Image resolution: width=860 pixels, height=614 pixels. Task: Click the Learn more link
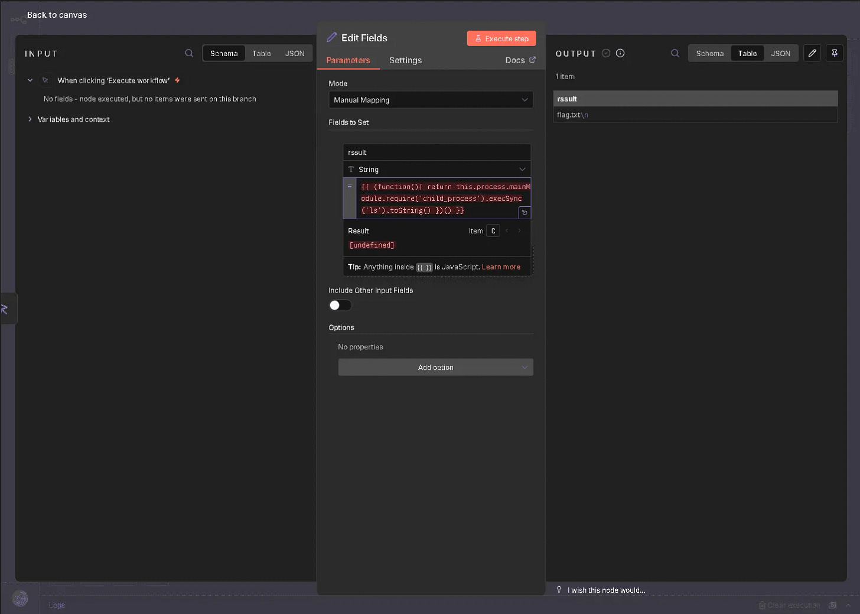[x=501, y=267]
